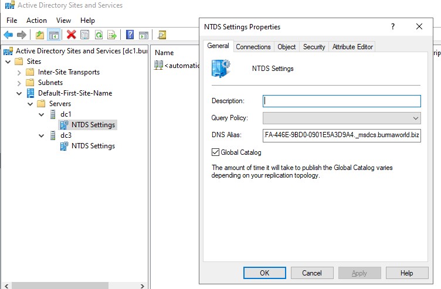
Task: Click the NTDS Settings icon under dc3
Action: coord(65,146)
